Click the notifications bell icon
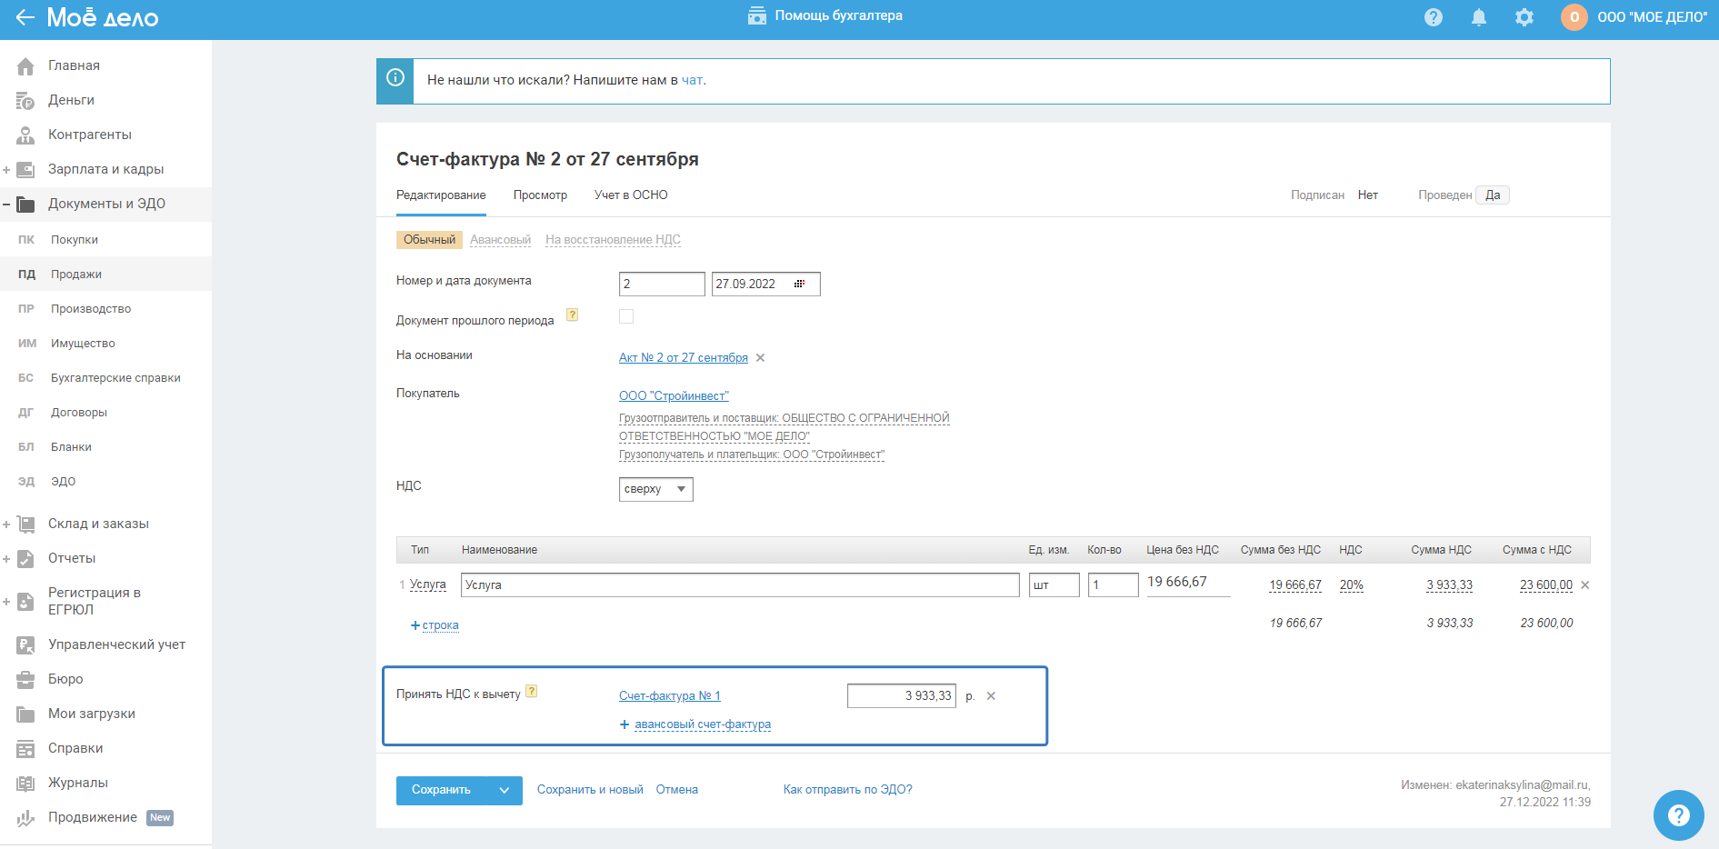The width and height of the screenshot is (1719, 849). [x=1479, y=17]
